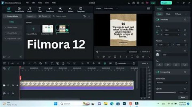Open the Titles tab
The height and width of the screenshot is (107, 192).
40,10
